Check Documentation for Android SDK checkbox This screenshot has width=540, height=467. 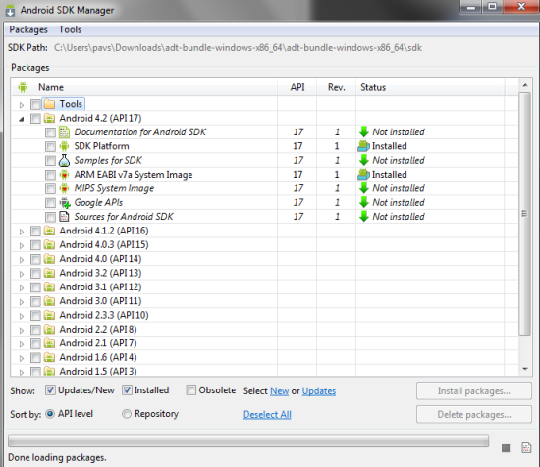[x=50, y=132]
